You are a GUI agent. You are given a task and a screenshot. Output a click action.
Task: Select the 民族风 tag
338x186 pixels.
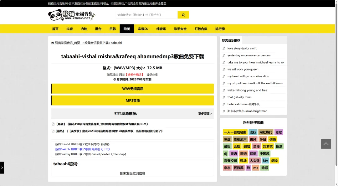tap(238, 168)
